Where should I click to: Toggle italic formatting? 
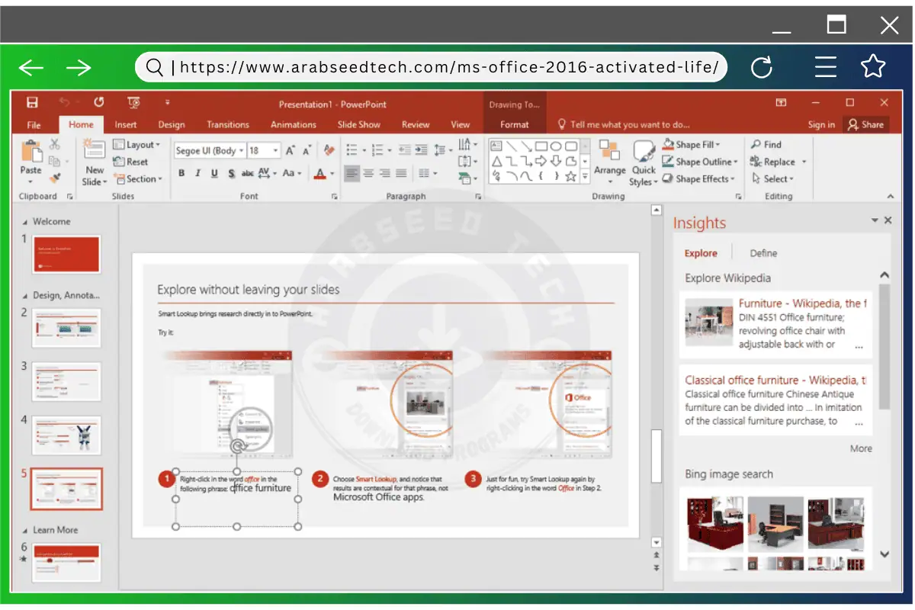pos(198,174)
